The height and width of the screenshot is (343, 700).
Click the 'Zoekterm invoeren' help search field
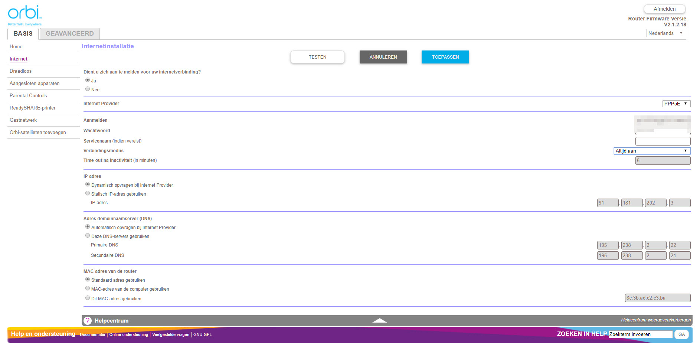[640, 334]
